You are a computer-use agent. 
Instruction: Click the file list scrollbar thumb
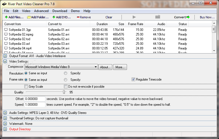tap(214, 29)
